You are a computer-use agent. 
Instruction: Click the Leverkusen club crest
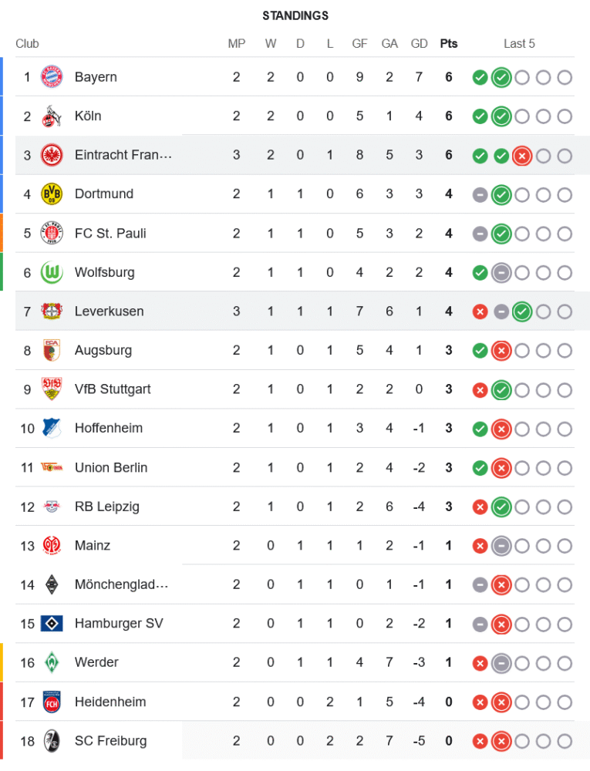tap(52, 311)
